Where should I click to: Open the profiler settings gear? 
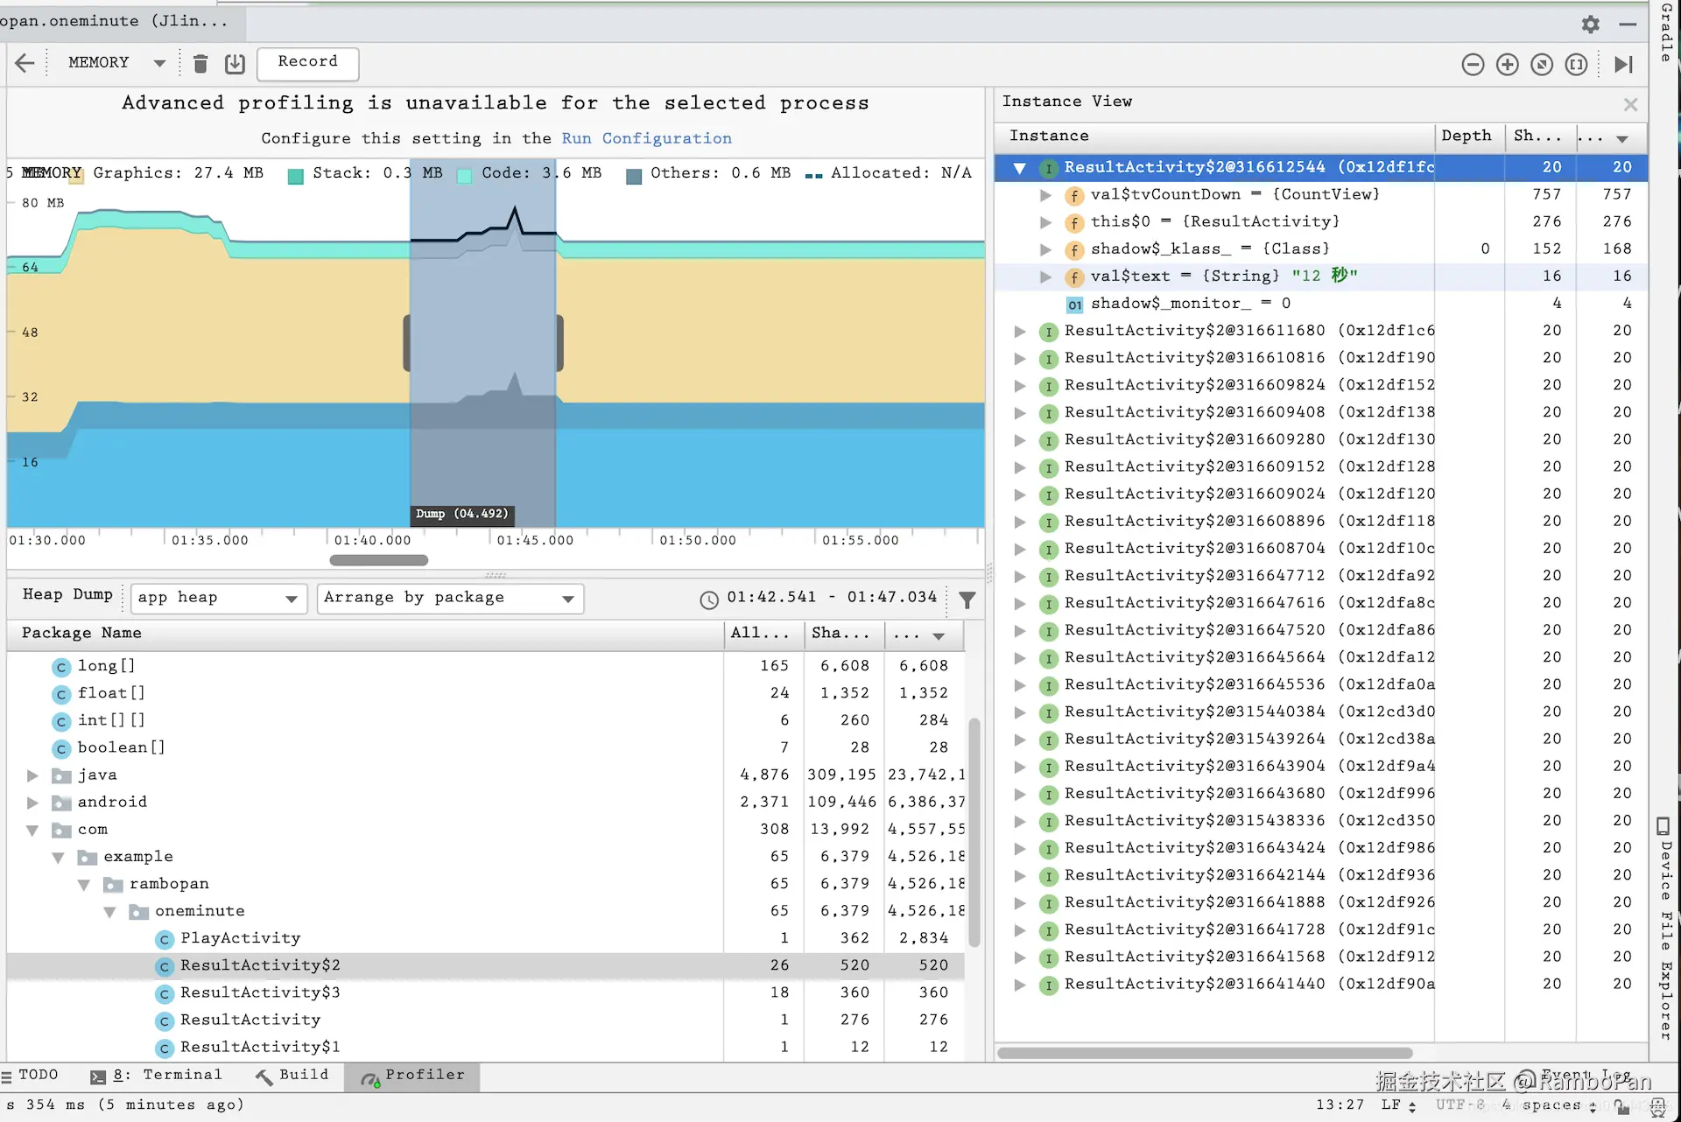click(x=1590, y=25)
